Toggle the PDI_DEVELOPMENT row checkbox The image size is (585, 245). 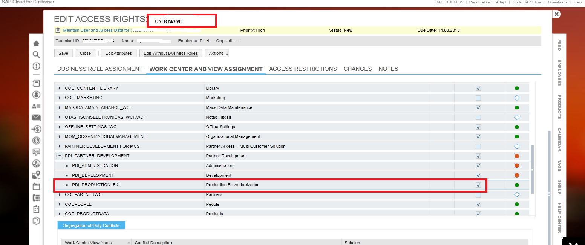click(478, 175)
